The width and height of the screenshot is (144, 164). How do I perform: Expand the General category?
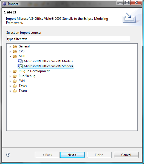10,47
